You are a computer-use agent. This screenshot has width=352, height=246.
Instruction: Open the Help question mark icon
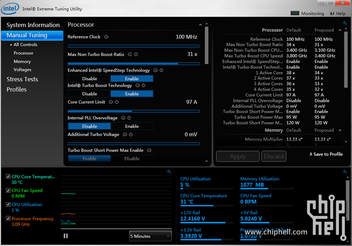(332, 13)
